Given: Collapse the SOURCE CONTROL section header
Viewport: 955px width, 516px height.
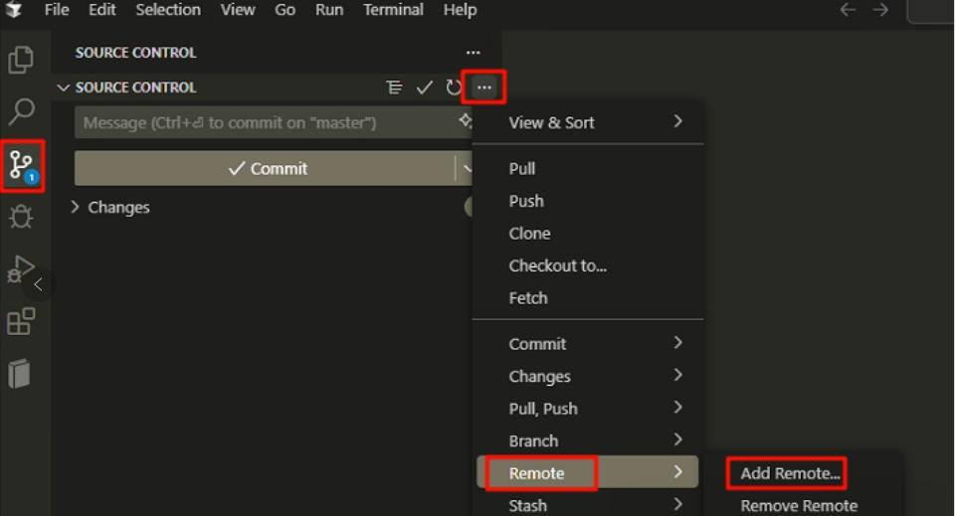Looking at the screenshot, I should coord(127,87).
